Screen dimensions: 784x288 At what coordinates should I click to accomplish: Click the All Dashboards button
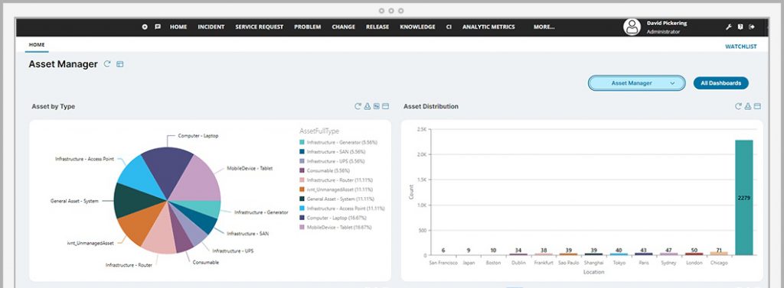[721, 83]
